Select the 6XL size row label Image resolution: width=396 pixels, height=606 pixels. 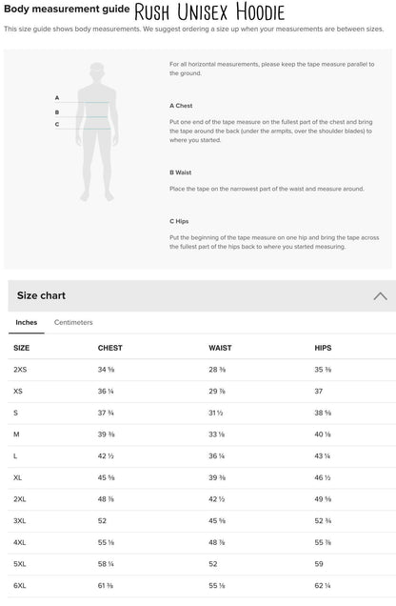[20, 586]
